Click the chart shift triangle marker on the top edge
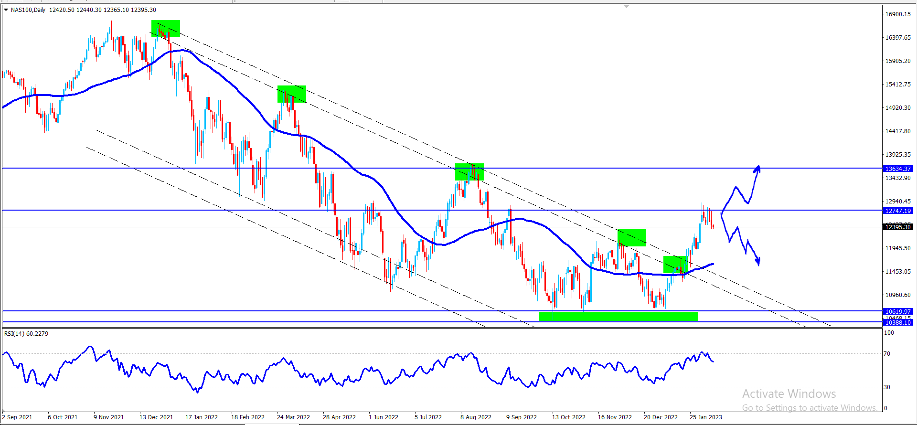The width and height of the screenshot is (917, 425). (626, 7)
